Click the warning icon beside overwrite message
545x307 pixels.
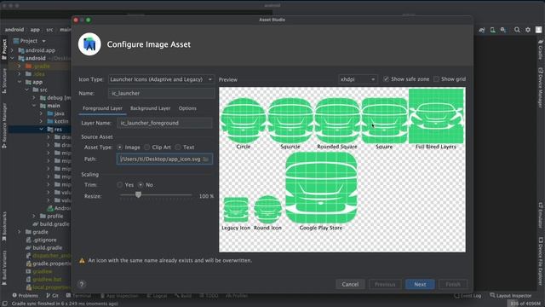click(x=82, y=260)
